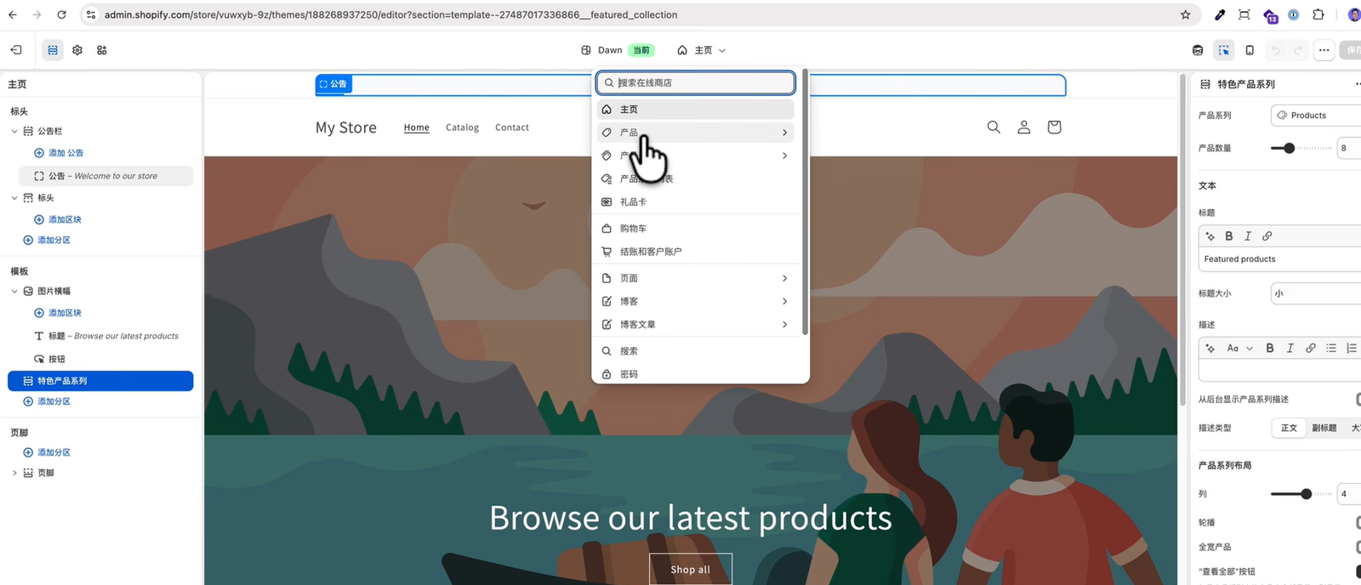Screen dimensions: 1361x585
Task: Open the theme settings gear icon
Action: (x=77, y=50)
